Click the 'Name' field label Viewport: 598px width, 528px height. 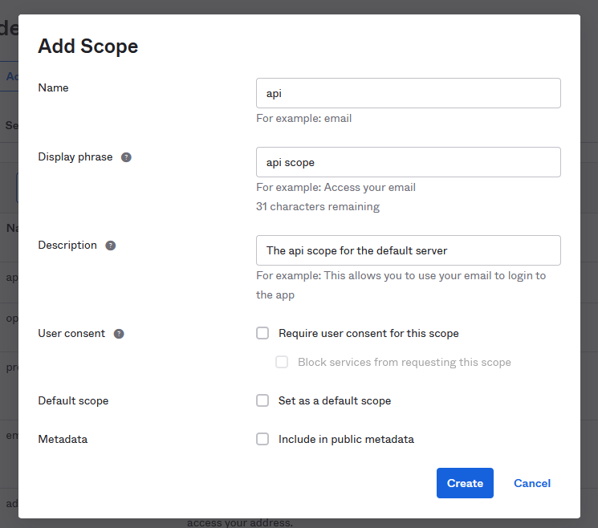54,88
